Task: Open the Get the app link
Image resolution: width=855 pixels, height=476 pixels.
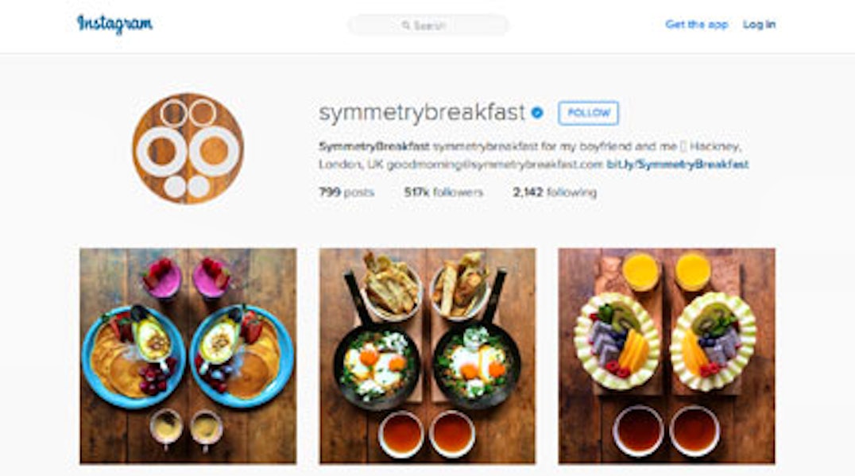Action: pyautogui.click(x=696, y=24)
